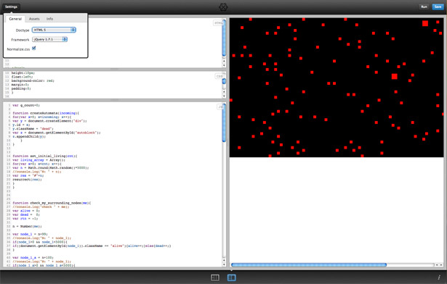The width and height of the screenshot is (447, 284).
Task: Open the info 'i' icon at bottom right
Action: click(439, 277)
